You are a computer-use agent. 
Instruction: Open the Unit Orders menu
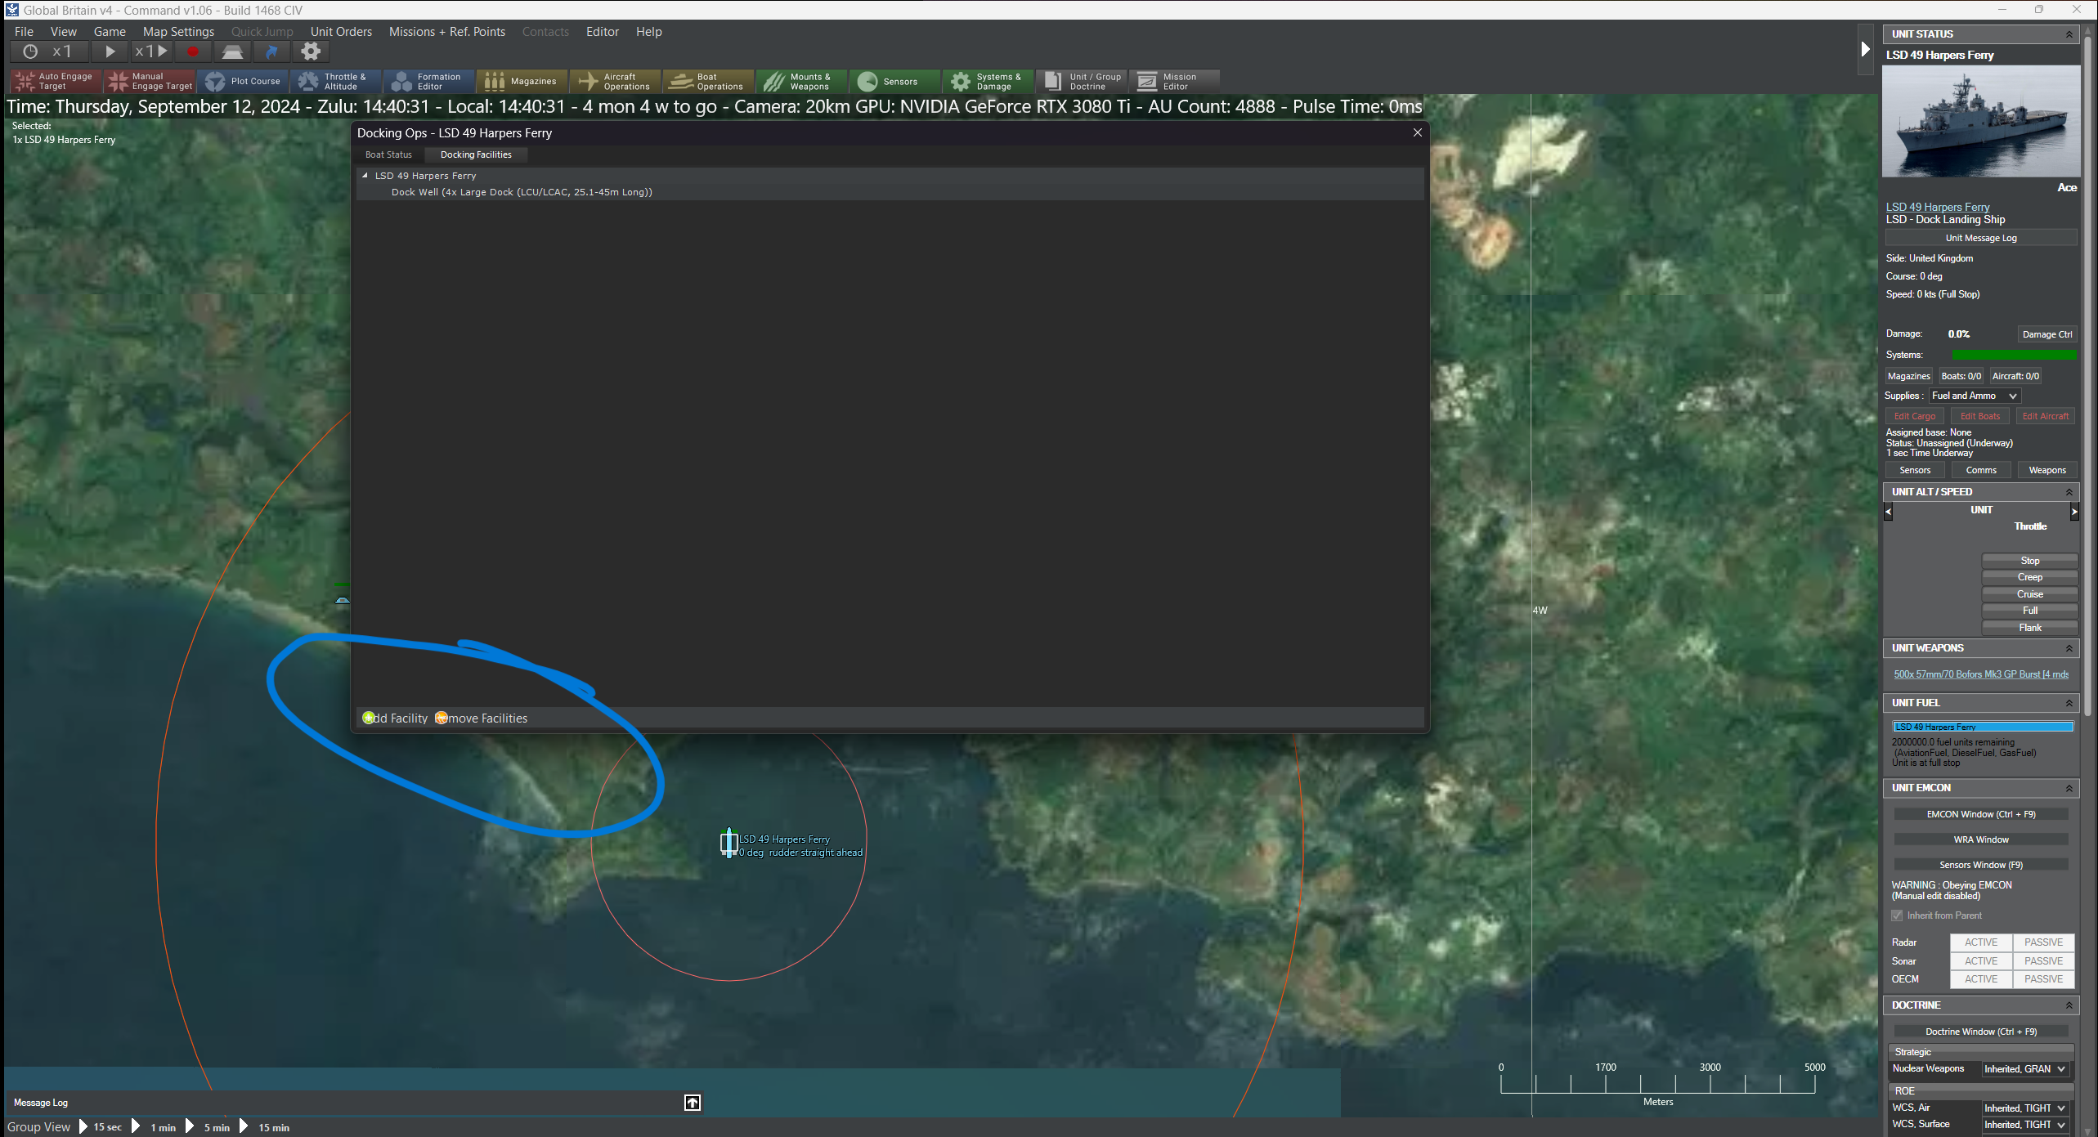tap(341, 32)
